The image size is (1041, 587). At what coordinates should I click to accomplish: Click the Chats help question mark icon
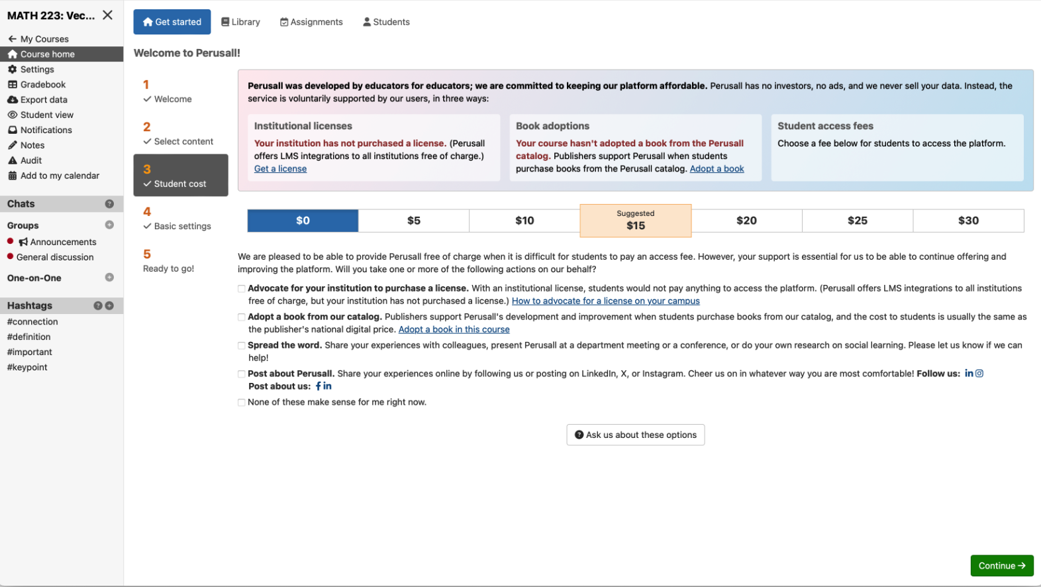pos(109,204)
